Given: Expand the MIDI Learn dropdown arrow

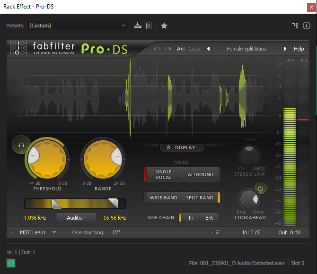Looking at the screenshot, I should tap(54, 232).
